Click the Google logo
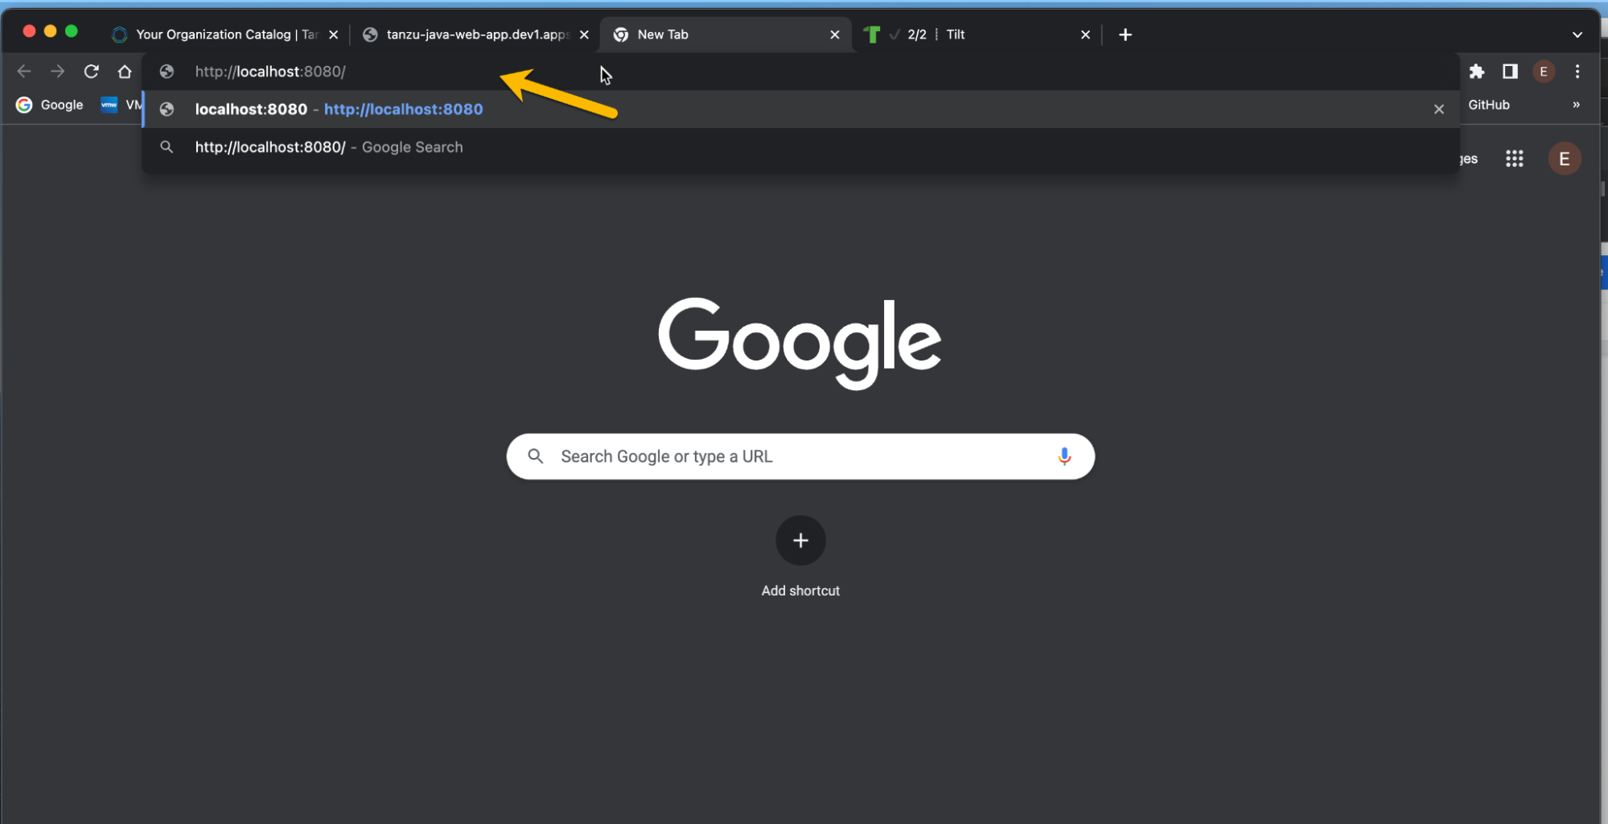Screen dimensions: 1608x824 tap(800, 343)
